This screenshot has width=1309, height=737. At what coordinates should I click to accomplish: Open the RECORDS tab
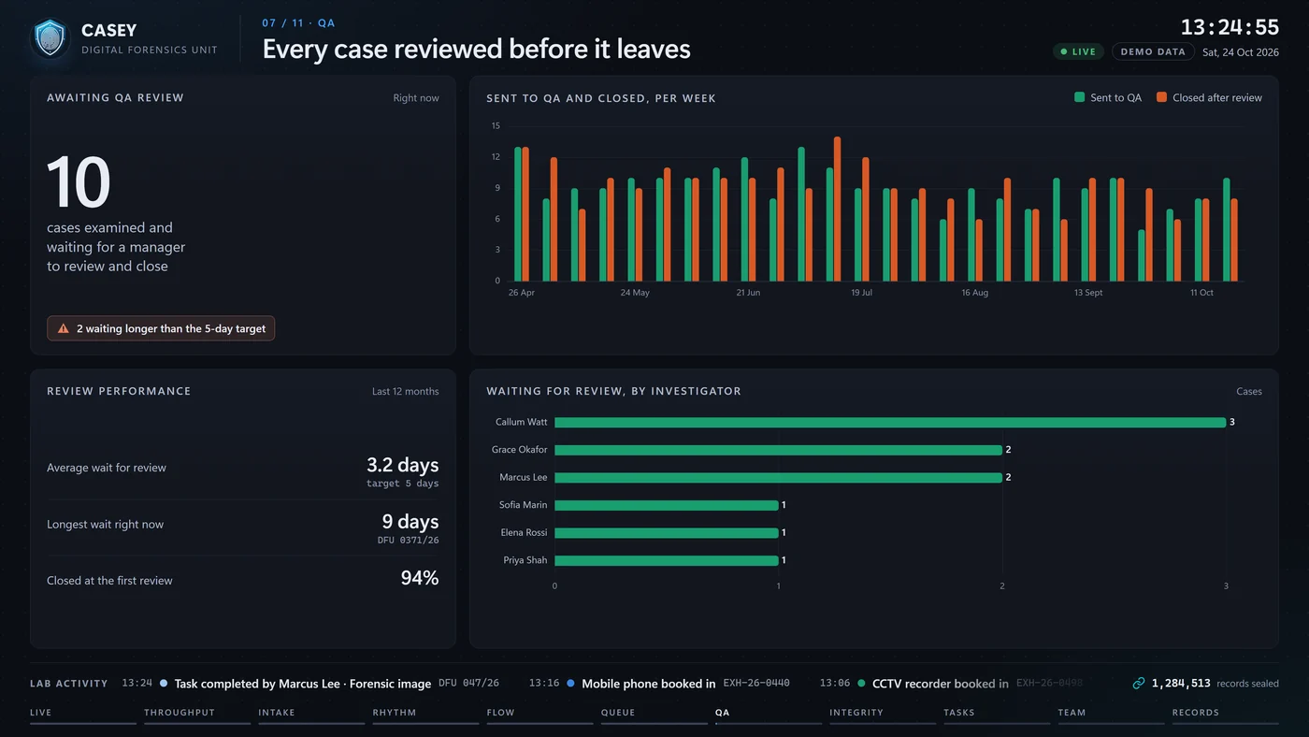tap(1224, 714)
